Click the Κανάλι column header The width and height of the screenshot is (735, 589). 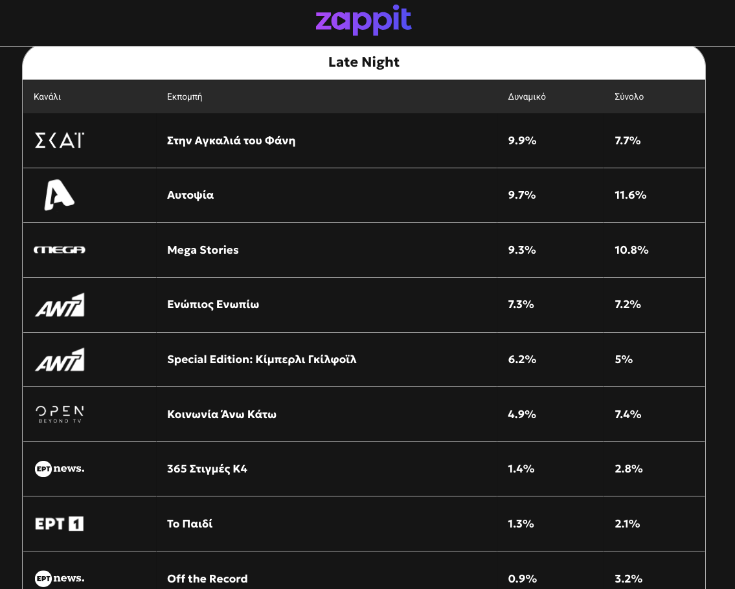(47, 96)
